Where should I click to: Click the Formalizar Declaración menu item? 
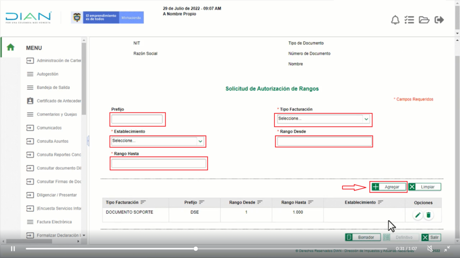pyautogui.click(x=58, y=236)
